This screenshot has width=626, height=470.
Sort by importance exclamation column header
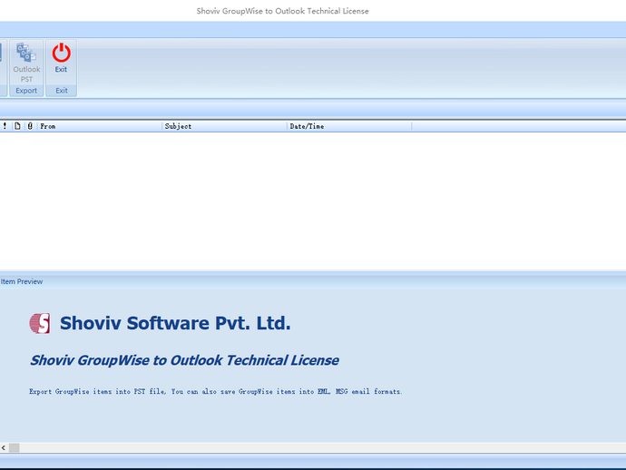(5, 126)
